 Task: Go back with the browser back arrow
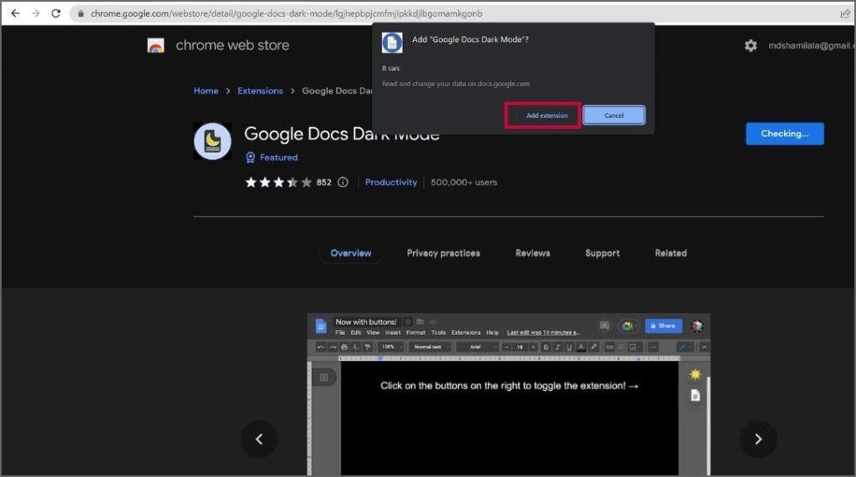[15, 13]
